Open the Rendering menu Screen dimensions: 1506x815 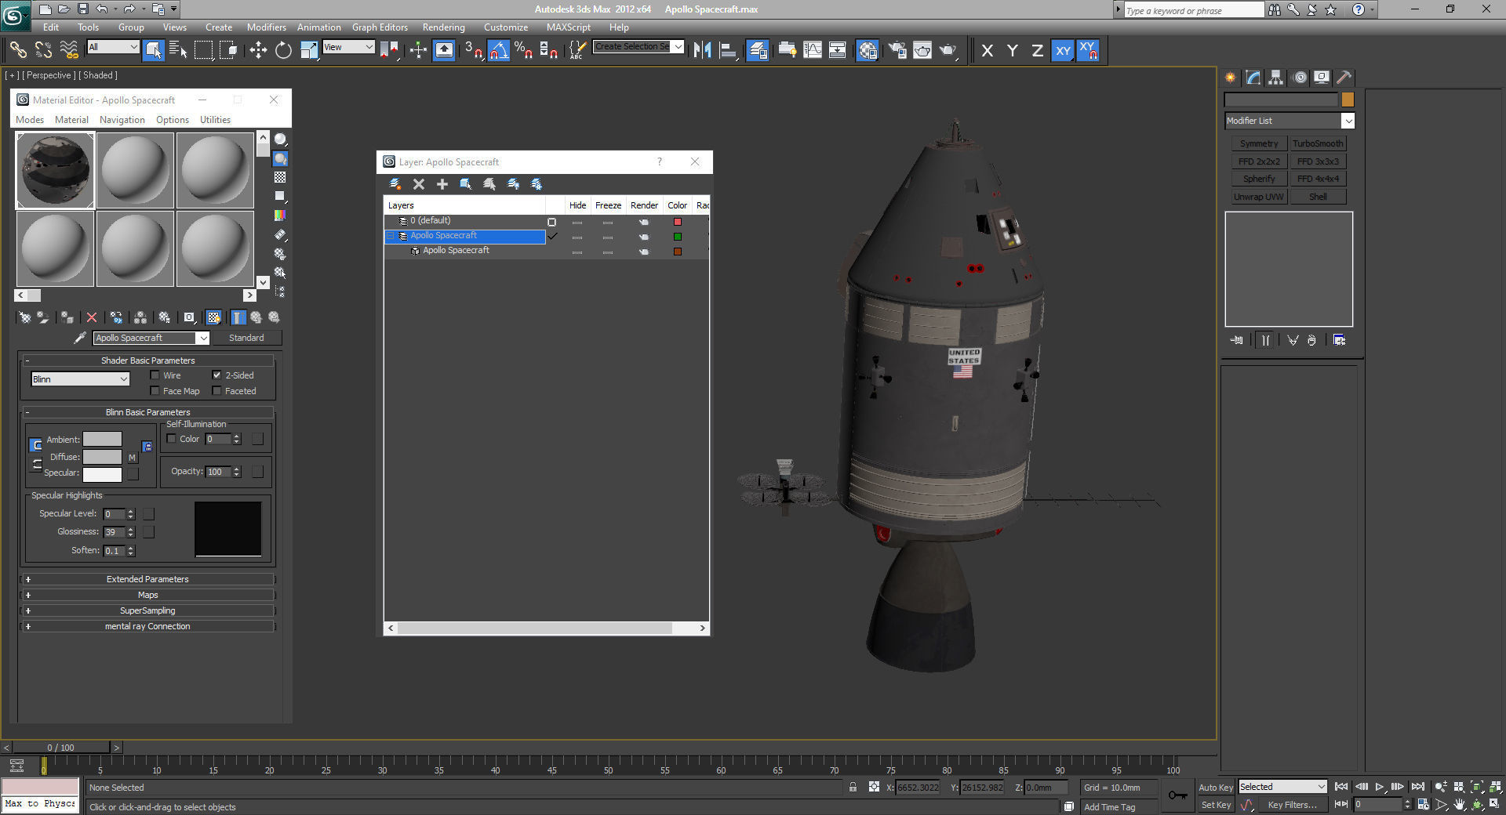(443, 27)
